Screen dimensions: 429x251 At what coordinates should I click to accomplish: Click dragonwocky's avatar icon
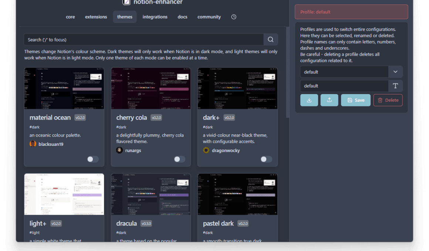pyautogui.click(x=206, y=150)
